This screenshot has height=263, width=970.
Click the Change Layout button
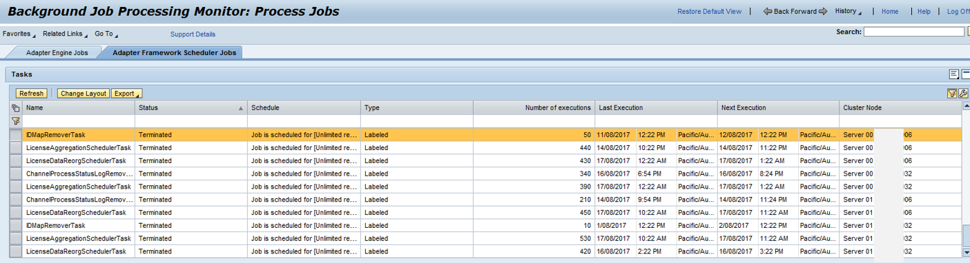pos(83,94)
